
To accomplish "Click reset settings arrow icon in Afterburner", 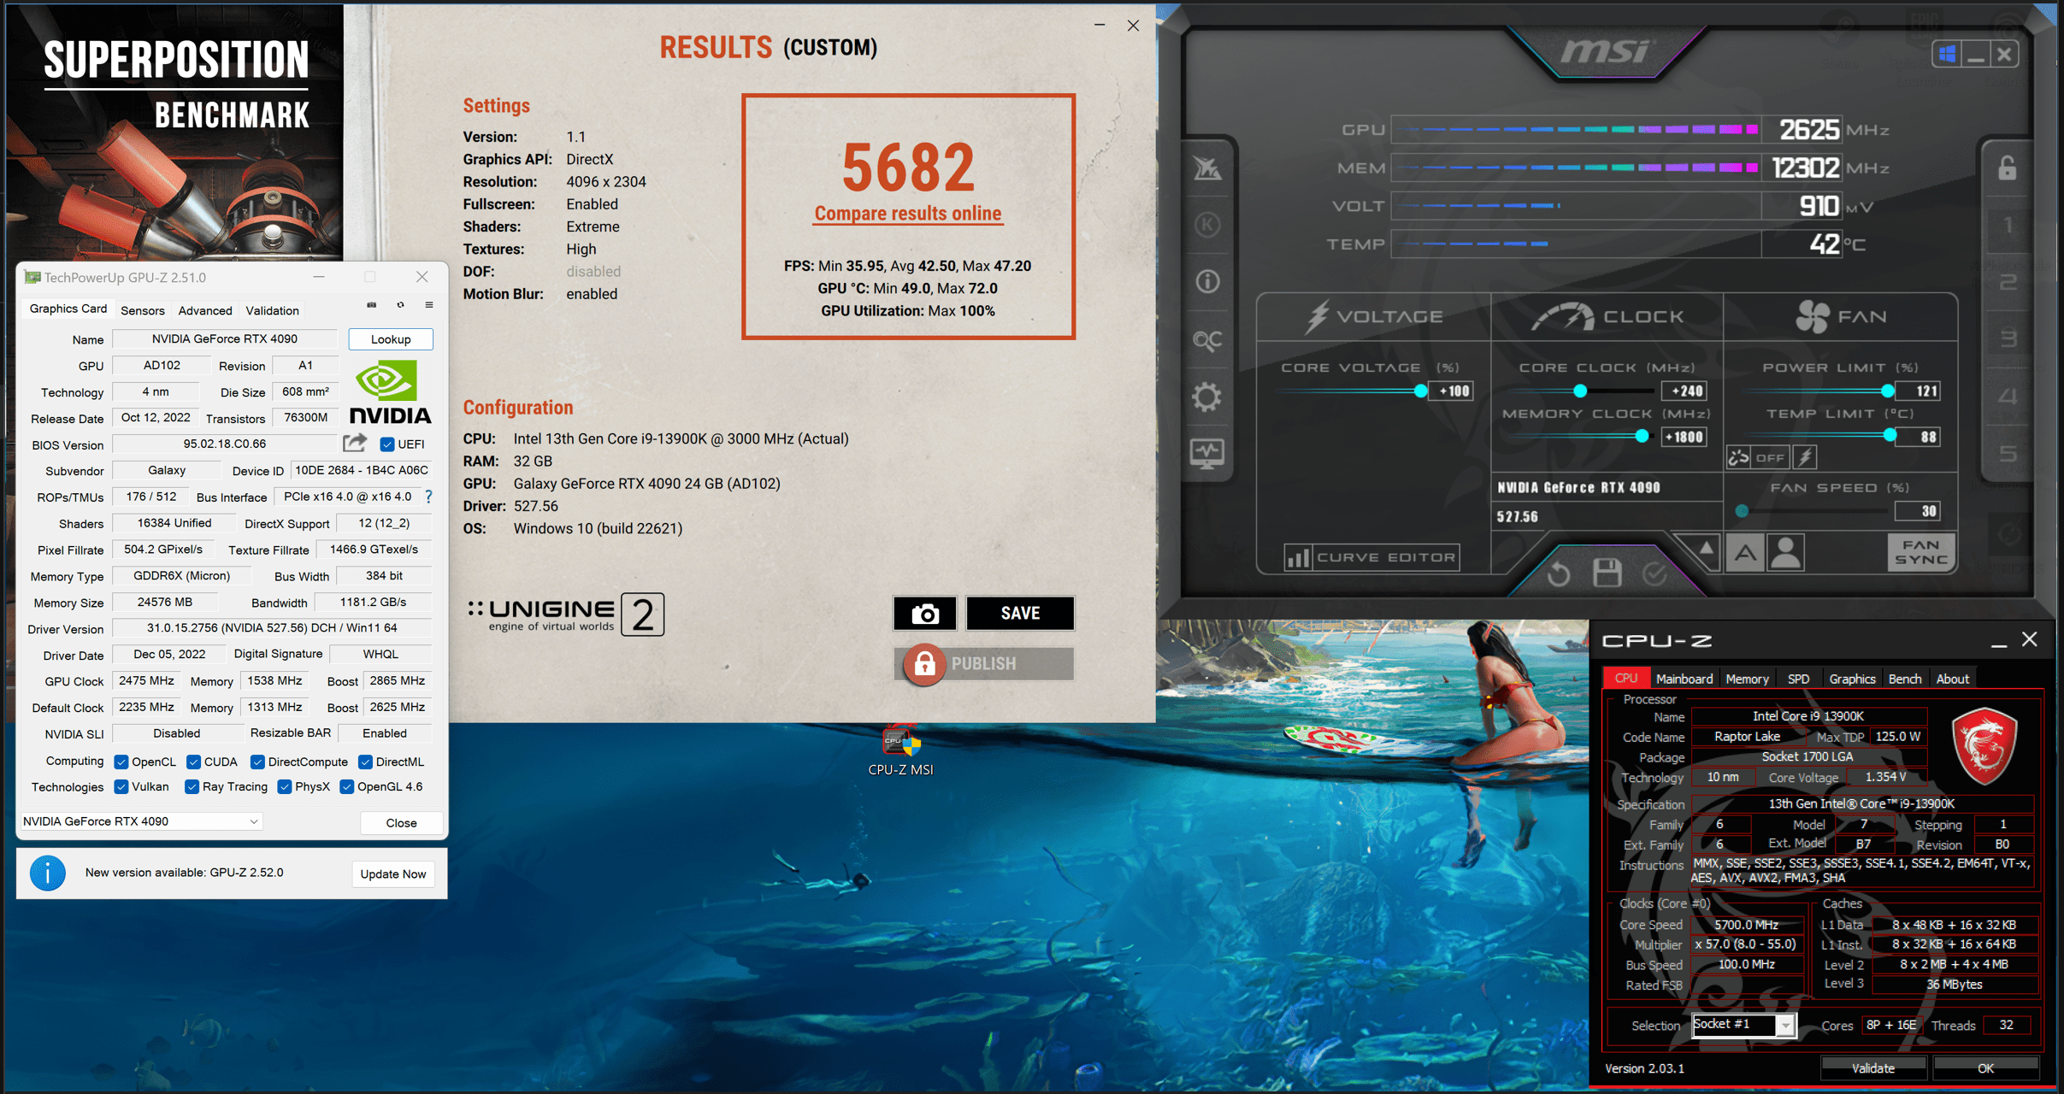I will pyautogui.click(x=1558, y=573).
